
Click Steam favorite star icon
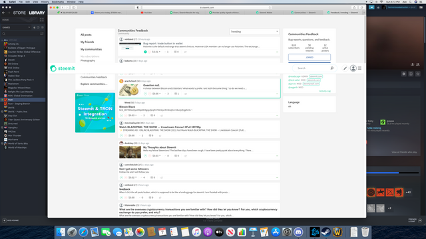coord(418,74)
